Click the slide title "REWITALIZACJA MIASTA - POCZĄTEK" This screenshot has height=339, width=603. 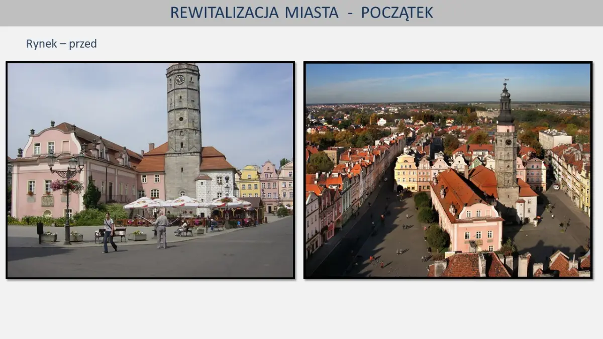tap(301, 13)
